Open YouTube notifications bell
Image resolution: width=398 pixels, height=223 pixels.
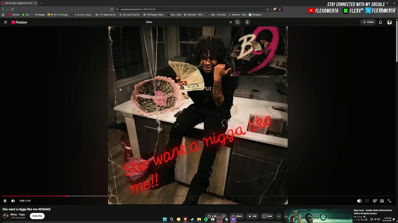click(380, 22)
